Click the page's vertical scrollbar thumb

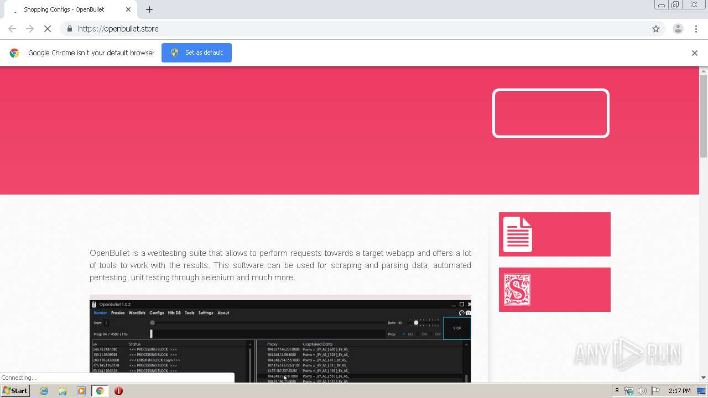click(x=704, y=116)
